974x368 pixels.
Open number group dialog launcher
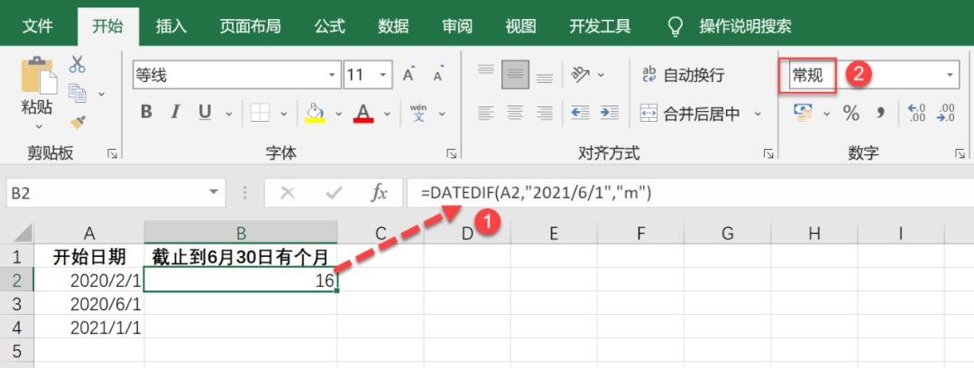pos(961,153)
